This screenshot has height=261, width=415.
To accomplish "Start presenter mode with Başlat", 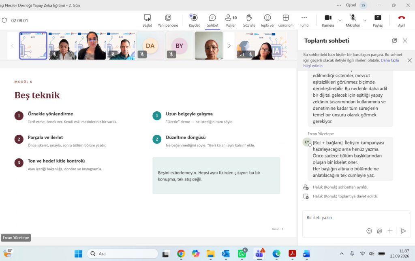I will pos(147,21).
